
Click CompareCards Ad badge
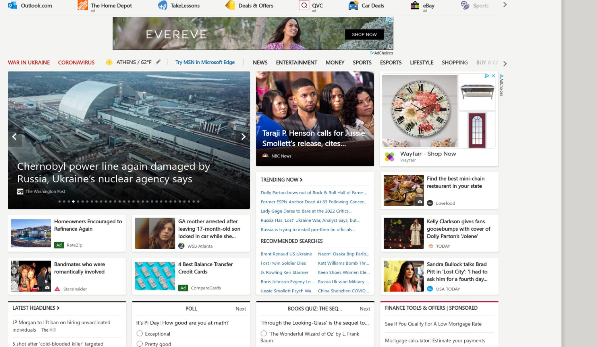183,288
